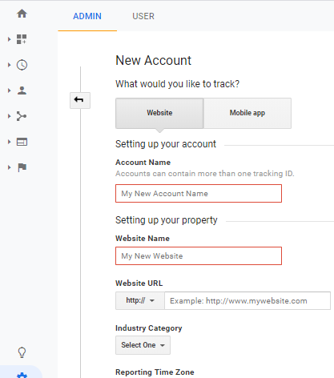The width and height of the screenshot is (334, 378).
Task: Open the Real-Time clock icon
Action: pyautogui.click(x=22, y=65)
